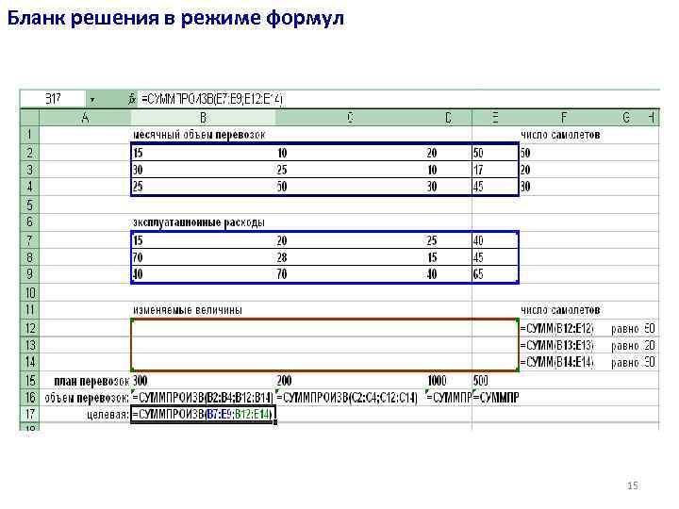Select B17 cell with =СУММПРОИЗВ(B7:E9;B12:E14)
679x509 pixels.
pyautogui.click(x=203, y=414)
